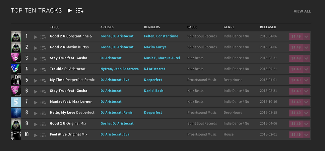Screen dimensions: 325x151
Task: Play track 5 My Time
Action: point(36,81)
